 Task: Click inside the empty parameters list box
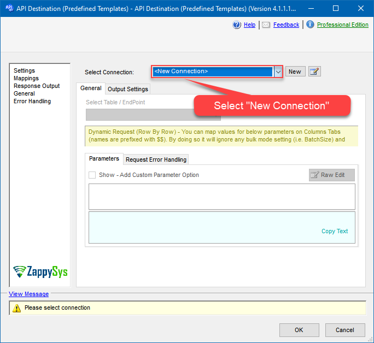click(221, 197)
